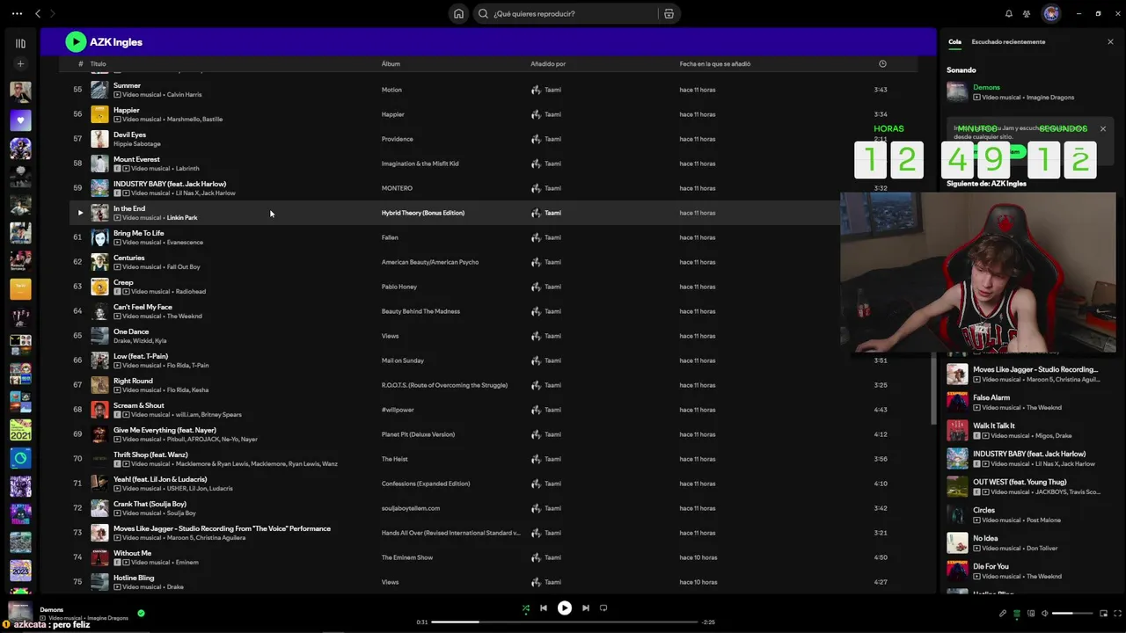Open lyrics microphone icon
This screenshot has width=1126, height=633.
pos(1003,613)
